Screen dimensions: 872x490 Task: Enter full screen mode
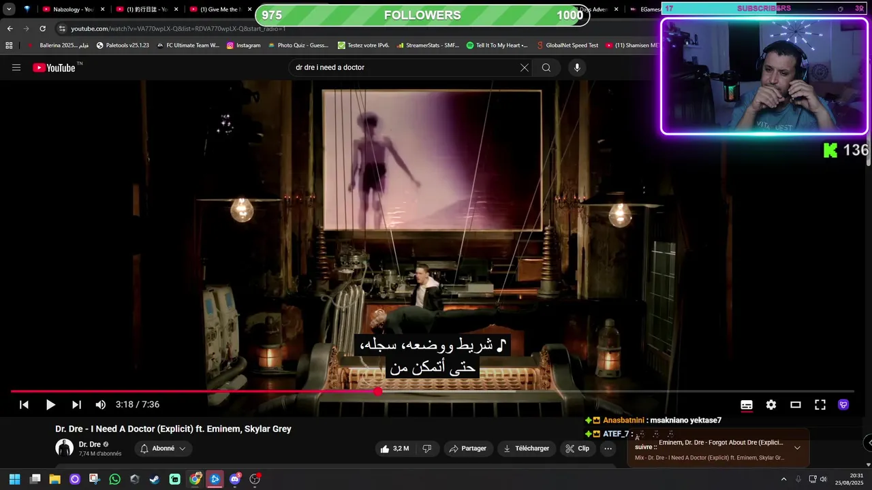coord(820,404)
